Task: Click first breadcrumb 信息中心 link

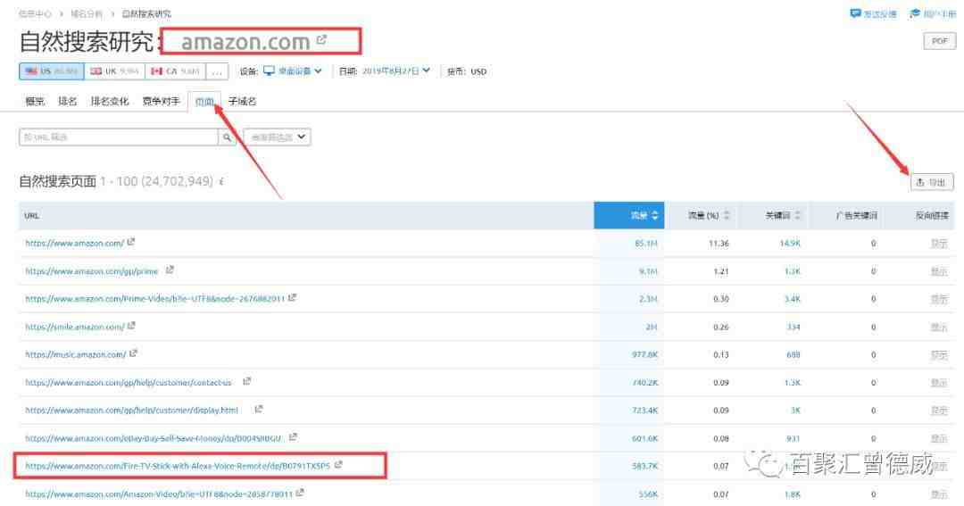Action: click(x=35, y=13)
